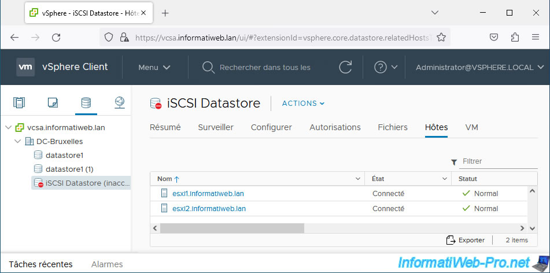This screenshot has width=550, height=273.
Task: Open the help question mark icon
Action: coord(380,67)
